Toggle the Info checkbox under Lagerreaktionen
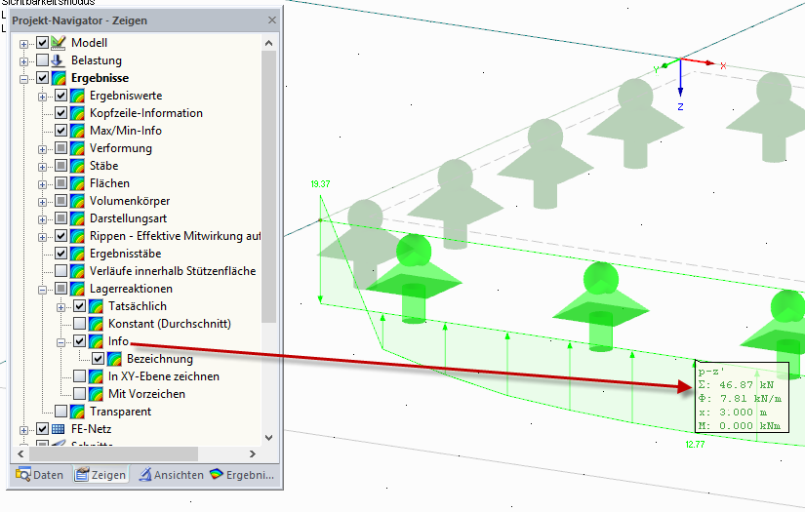The width and height of the screenshot is (805, 512). coord(80,341)
